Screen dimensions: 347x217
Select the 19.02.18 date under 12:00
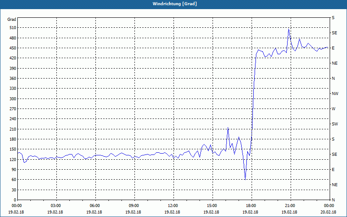(x=172, y=212)
